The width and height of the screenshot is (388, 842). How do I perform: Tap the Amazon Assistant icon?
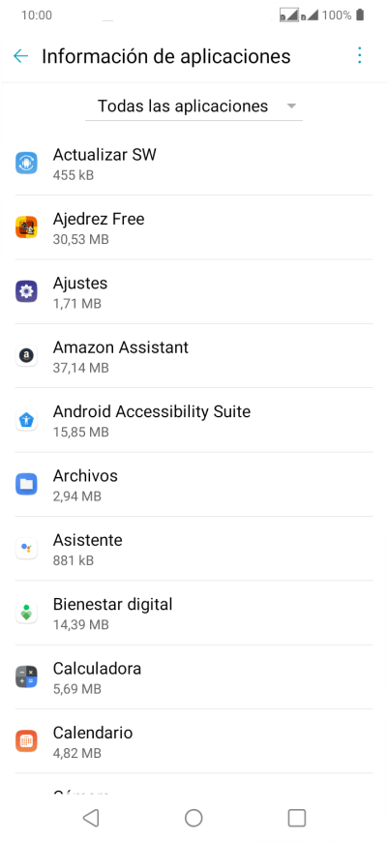[26, 355]
